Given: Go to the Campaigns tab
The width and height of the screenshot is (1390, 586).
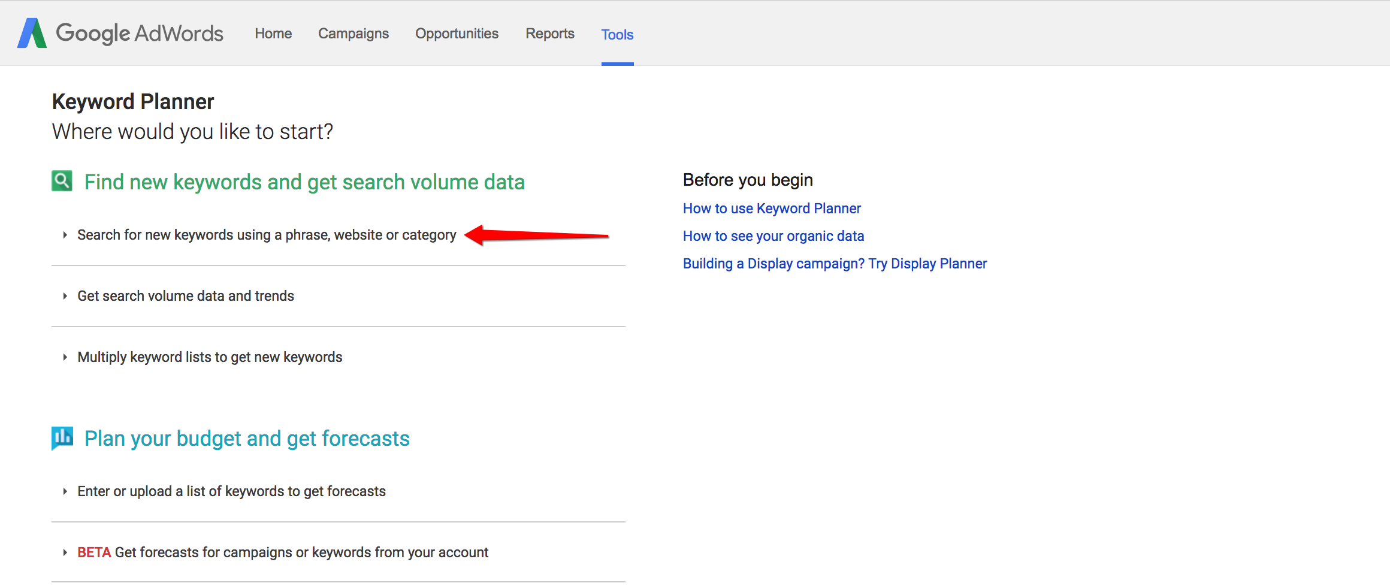Looking at the screenshot, I should click(353, 34).
